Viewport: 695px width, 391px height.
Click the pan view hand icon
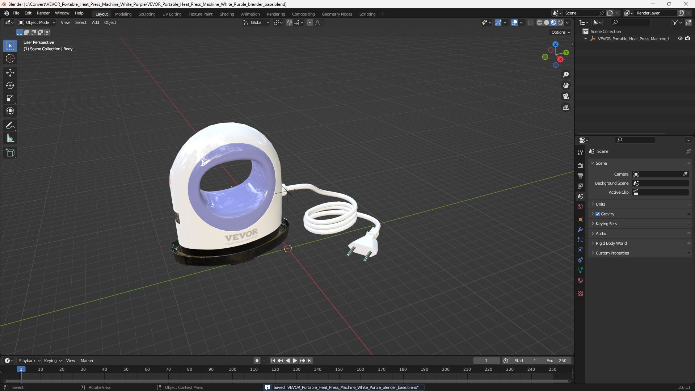pos(566,85)
